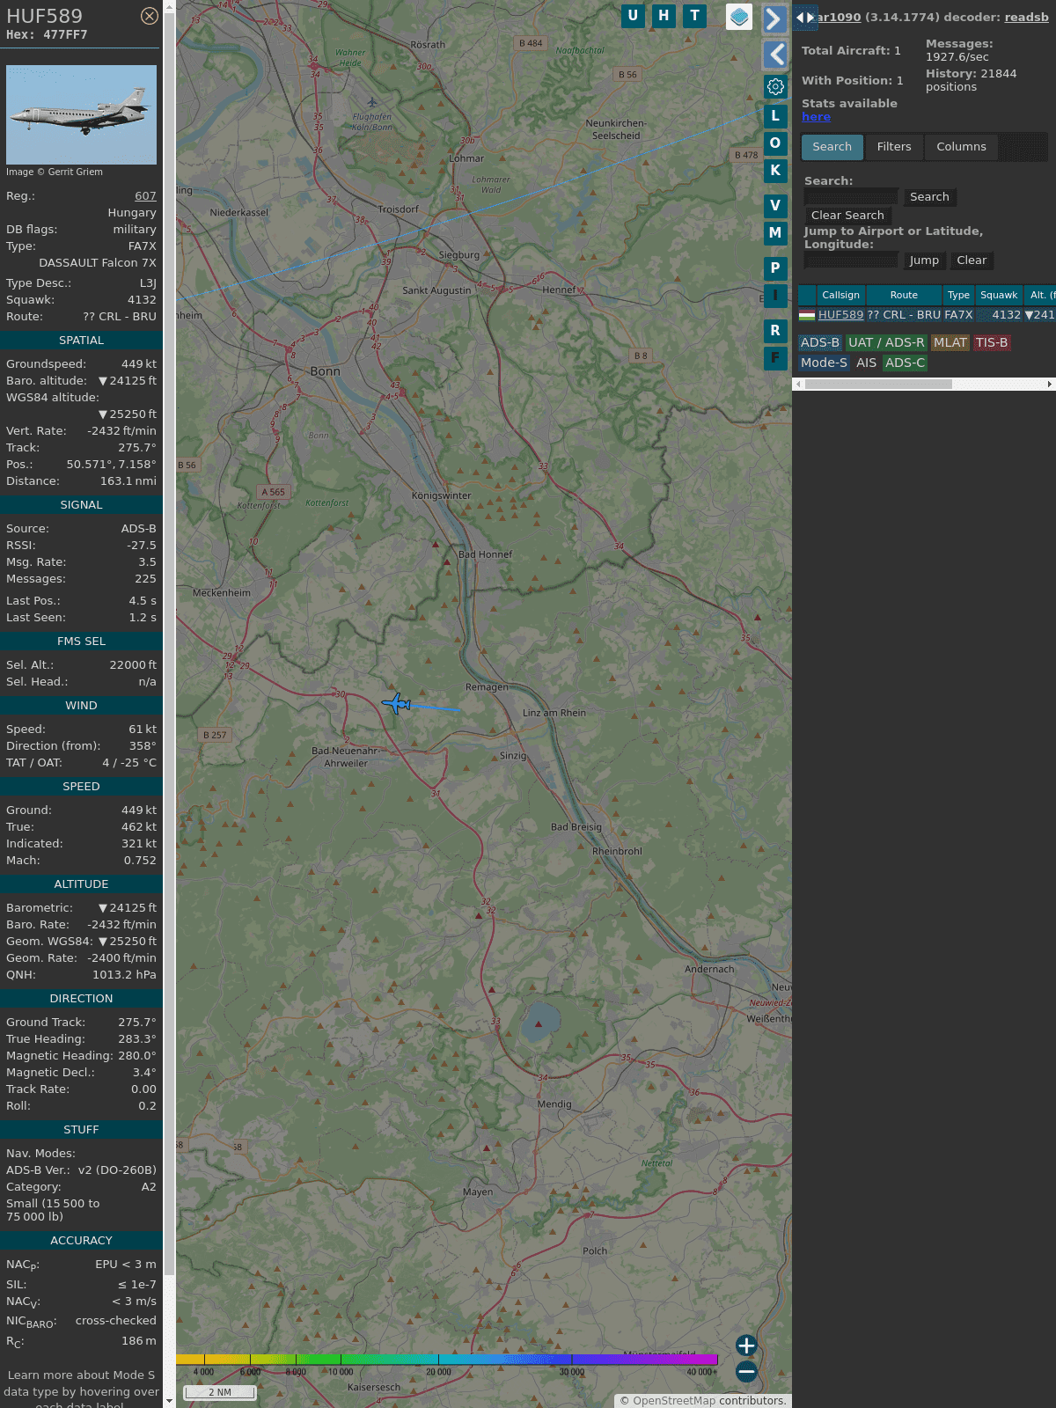Viewport: 1056px width, 1408px height.
Task: Click the settings gear icon on map
Action: tap(775, 86)
